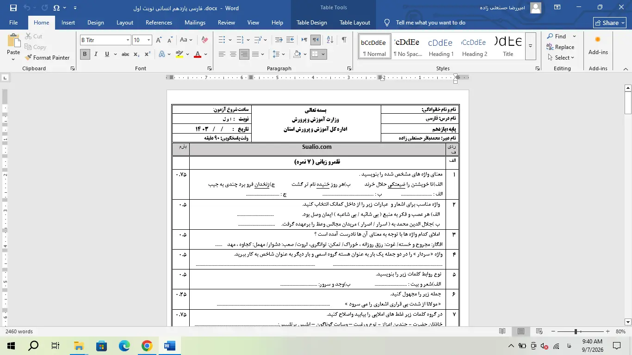This screenshot has height=355, width=632.
Task: Click the Share button
Action: point(610,23)
